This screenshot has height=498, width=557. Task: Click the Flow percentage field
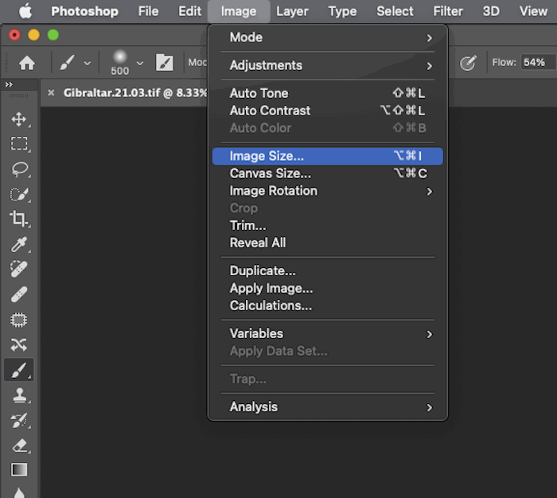[x=538, y=63]
